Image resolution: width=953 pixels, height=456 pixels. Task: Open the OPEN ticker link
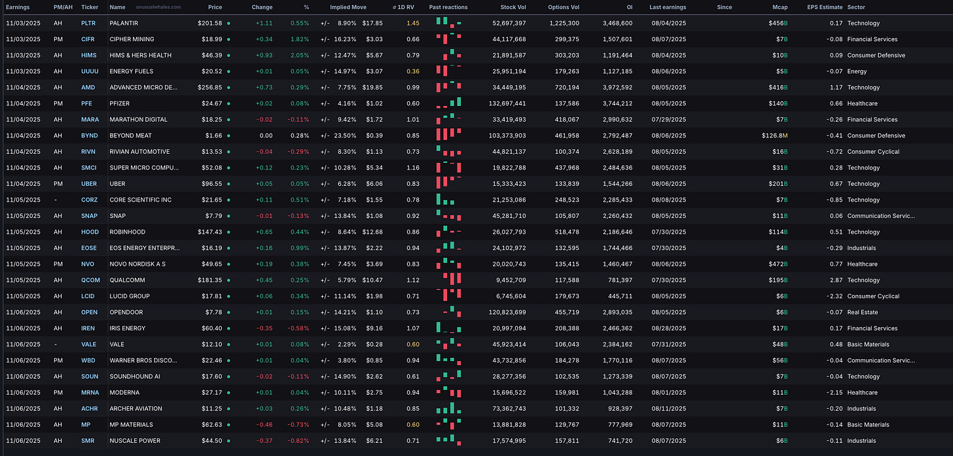tap(89, 312)
